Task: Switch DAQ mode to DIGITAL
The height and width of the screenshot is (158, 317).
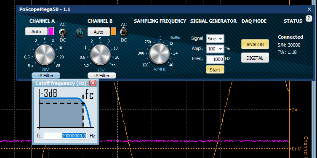Action: coord(255,58)
